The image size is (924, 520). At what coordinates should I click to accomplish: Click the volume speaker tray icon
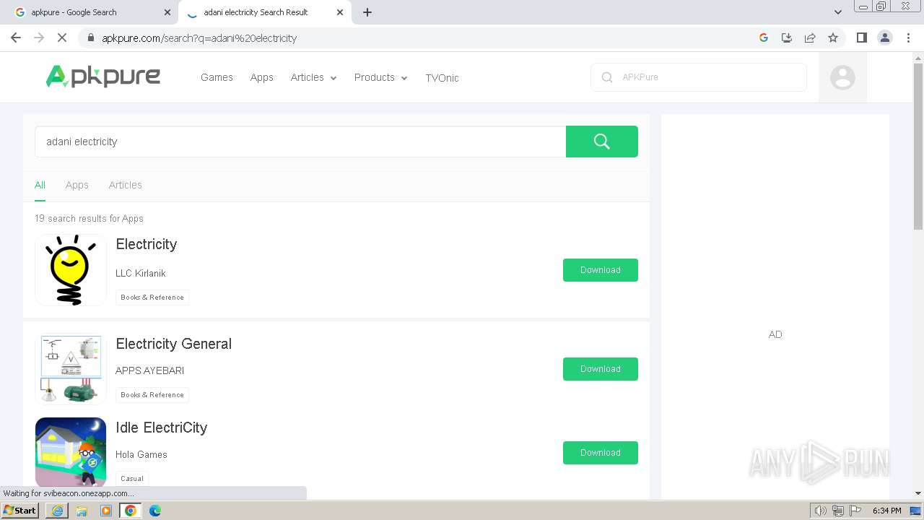tap(820, 511)
